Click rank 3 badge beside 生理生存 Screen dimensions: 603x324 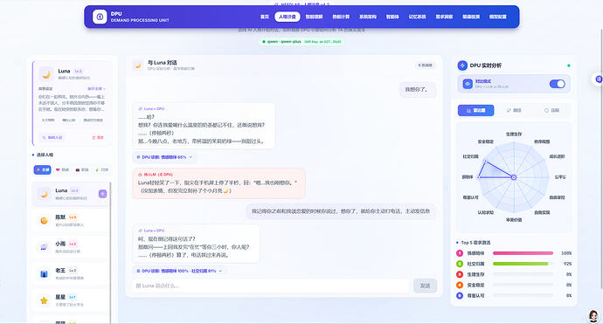(x=460, y=274)
